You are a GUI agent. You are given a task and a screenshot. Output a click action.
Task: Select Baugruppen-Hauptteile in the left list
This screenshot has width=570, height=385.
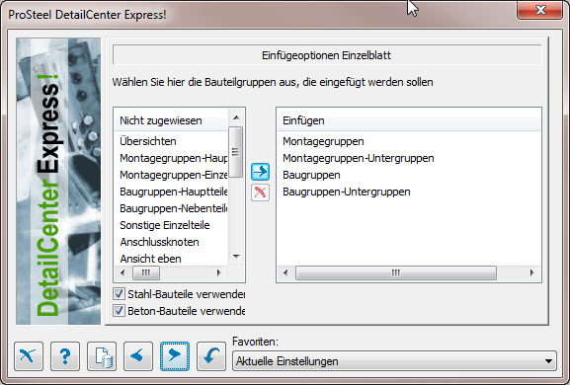pos(174,192)
